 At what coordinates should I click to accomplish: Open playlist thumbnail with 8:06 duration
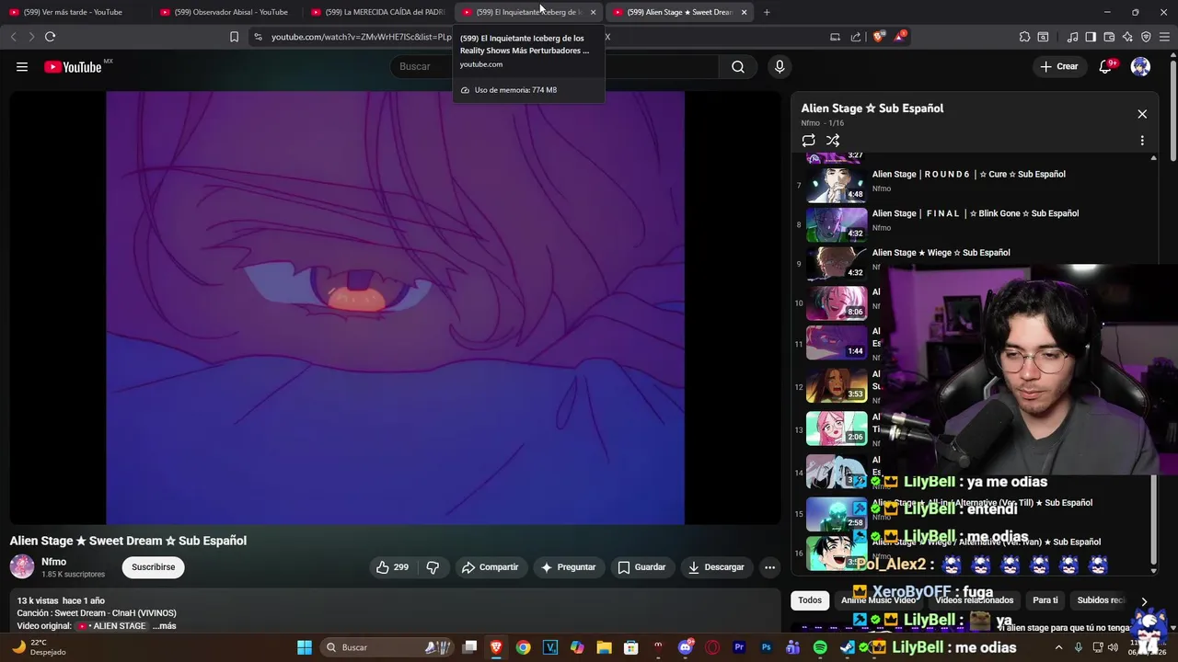(837, 302)
